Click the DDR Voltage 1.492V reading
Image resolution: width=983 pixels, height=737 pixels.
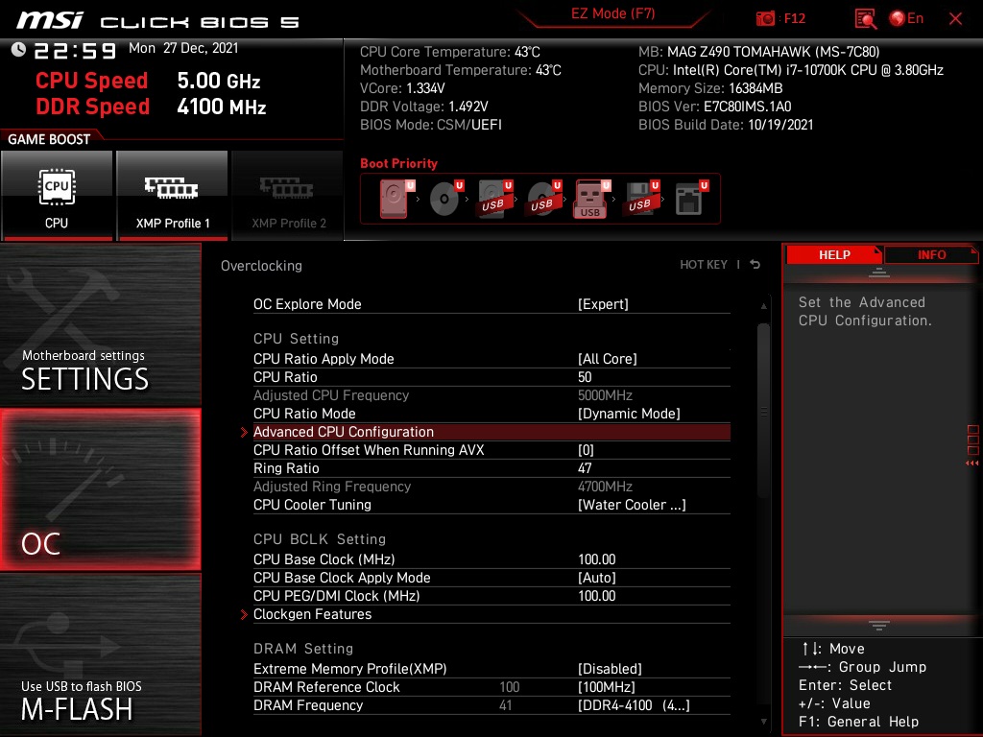pyautogui.click(x=423, y=107)
